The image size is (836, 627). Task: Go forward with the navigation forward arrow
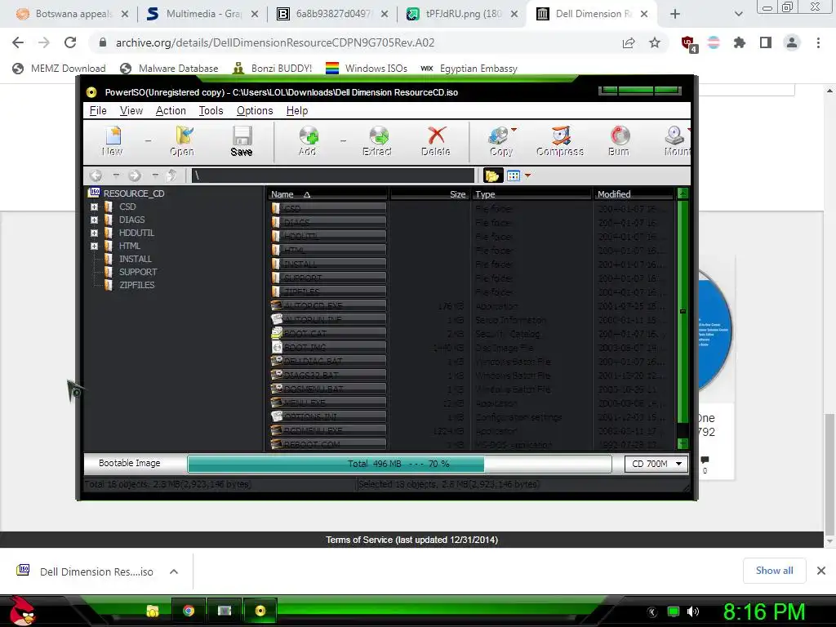135,176
